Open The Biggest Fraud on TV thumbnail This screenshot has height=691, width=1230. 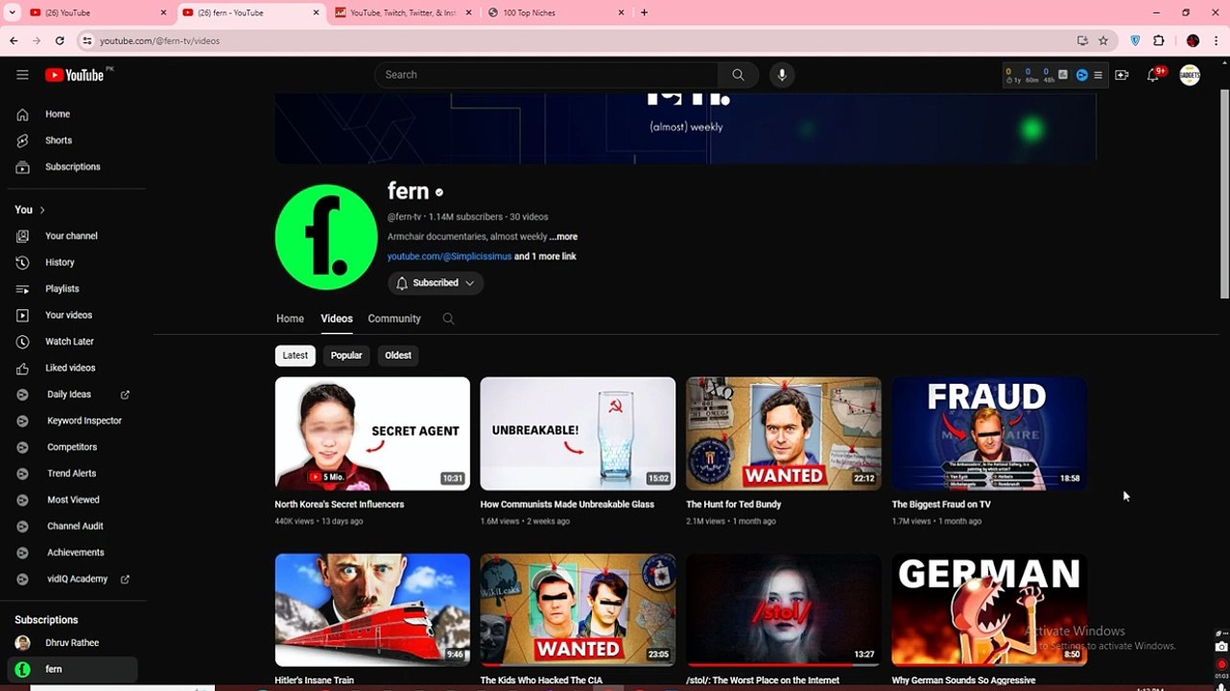point(989,434)
